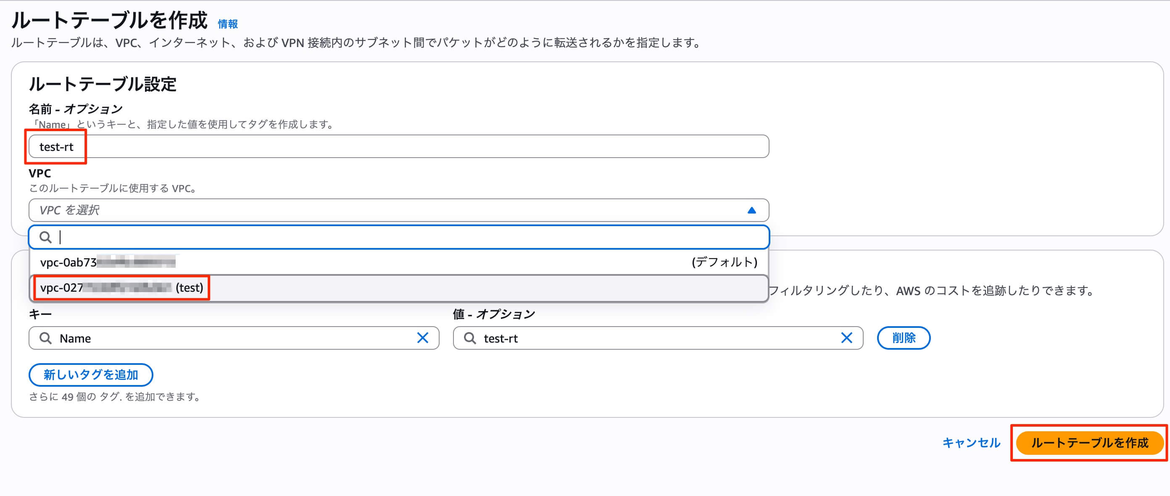1170x496 pixels.
Task: Clear the Name key field with X icon
Action: [x=422, y=338]
